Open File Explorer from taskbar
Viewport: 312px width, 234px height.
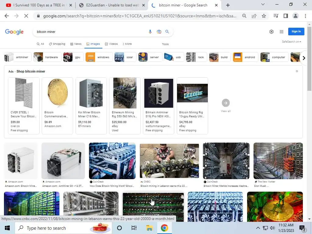[149, 228]
